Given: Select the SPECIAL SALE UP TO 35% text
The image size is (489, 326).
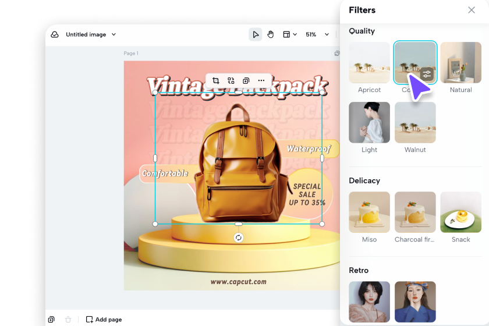Looking at the screenshot, I should [307, 194].
